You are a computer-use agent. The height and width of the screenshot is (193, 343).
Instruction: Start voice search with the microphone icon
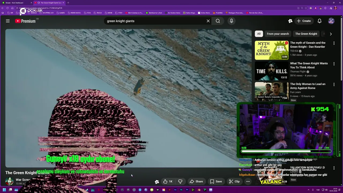click(232, 21)
